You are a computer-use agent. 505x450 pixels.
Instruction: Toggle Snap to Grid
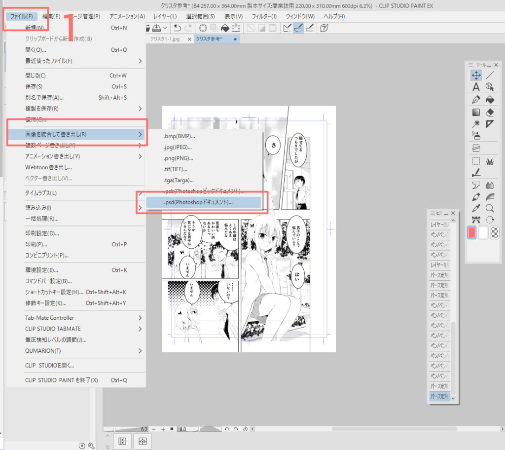[x=310, y=28]
